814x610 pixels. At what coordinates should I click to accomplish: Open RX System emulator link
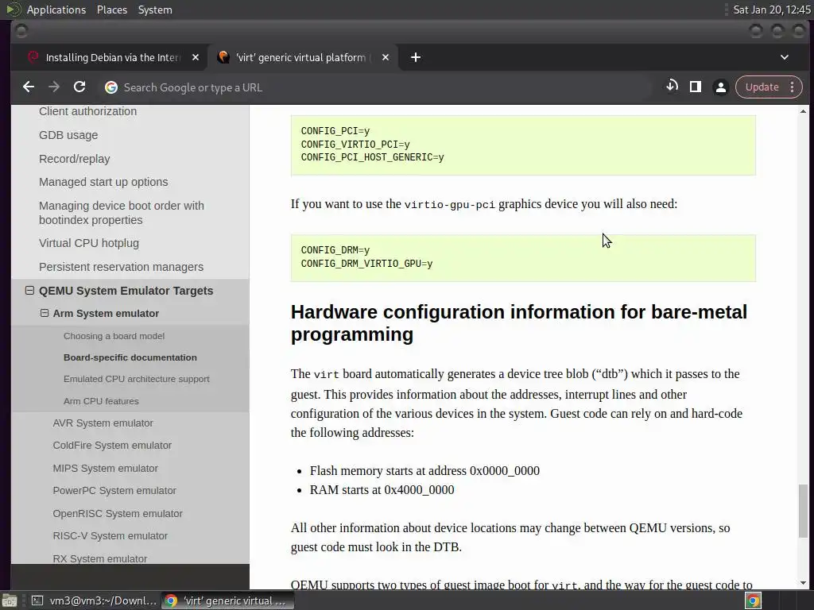pos(99,558)
